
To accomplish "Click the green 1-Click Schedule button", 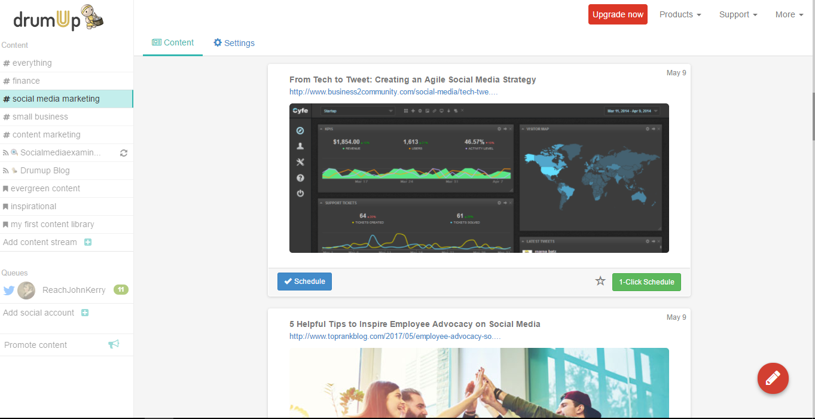I will [646, 282].
